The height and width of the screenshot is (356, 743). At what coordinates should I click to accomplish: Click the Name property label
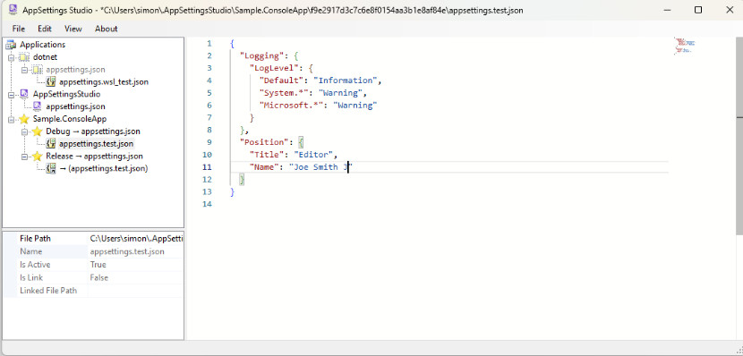click(30, 251)
